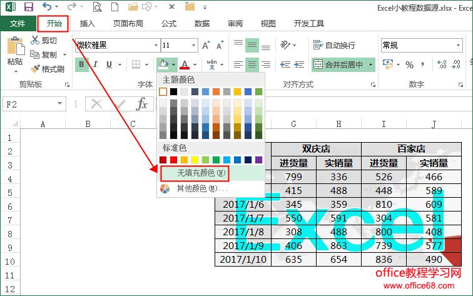
Task: Decrease indent icon in alignment group
Action: pyautogui.click(x=285, y=64)
